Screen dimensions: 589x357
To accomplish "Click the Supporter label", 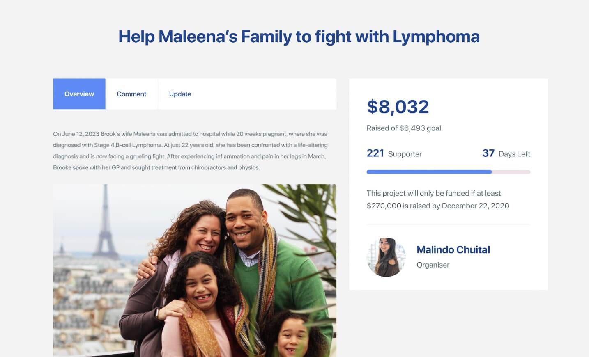I will 405,154.
